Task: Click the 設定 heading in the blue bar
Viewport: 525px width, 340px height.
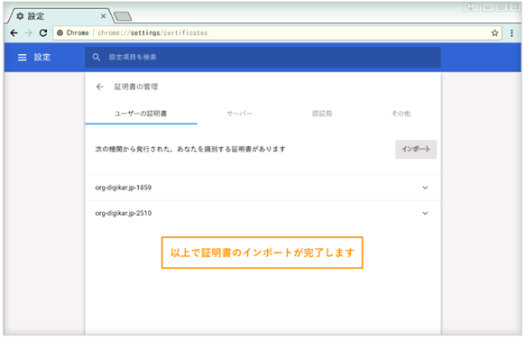Action: pyautogui.click(x=42, y=57)
